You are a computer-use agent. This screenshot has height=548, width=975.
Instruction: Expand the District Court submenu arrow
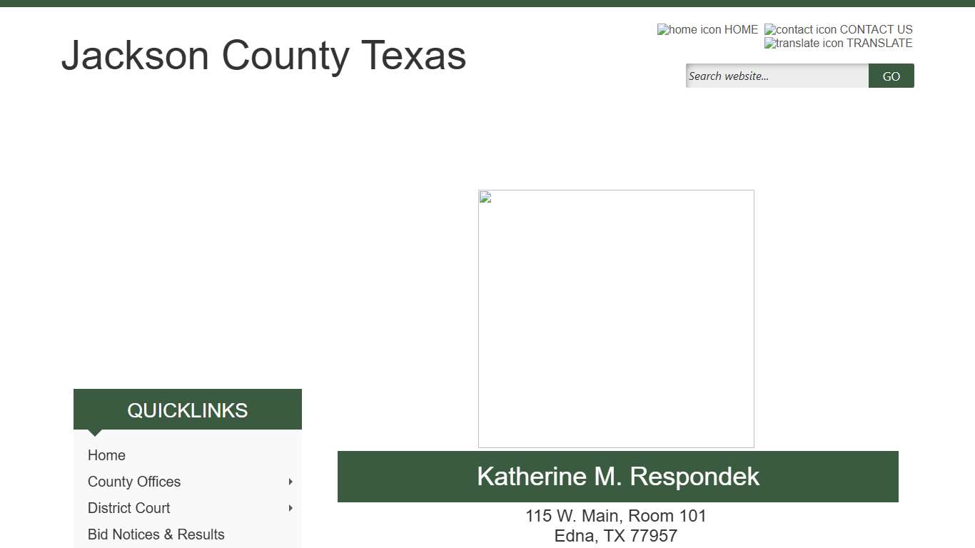[x=291, y=508]
